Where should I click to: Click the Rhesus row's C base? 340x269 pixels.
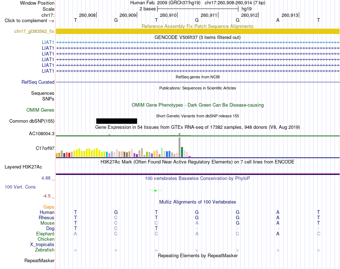pos(116,217)
